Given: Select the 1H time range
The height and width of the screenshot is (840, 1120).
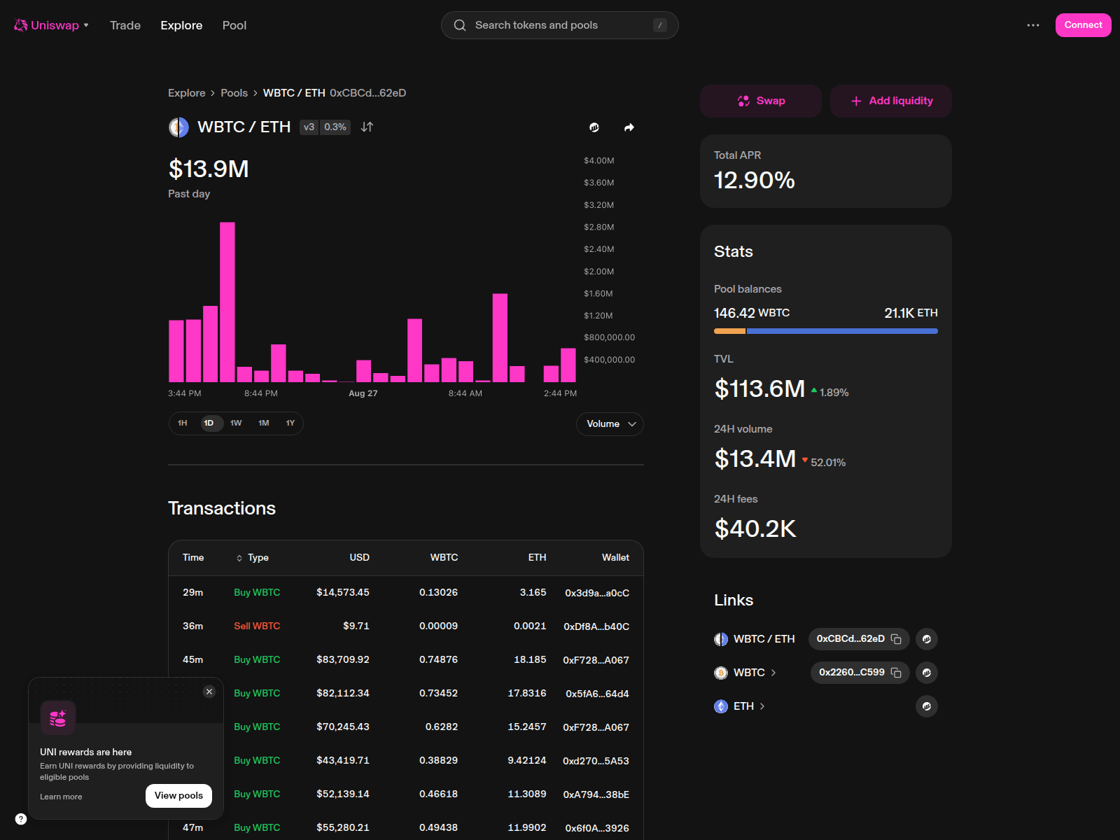Looking at the screenshot, I should pos(183,423).
